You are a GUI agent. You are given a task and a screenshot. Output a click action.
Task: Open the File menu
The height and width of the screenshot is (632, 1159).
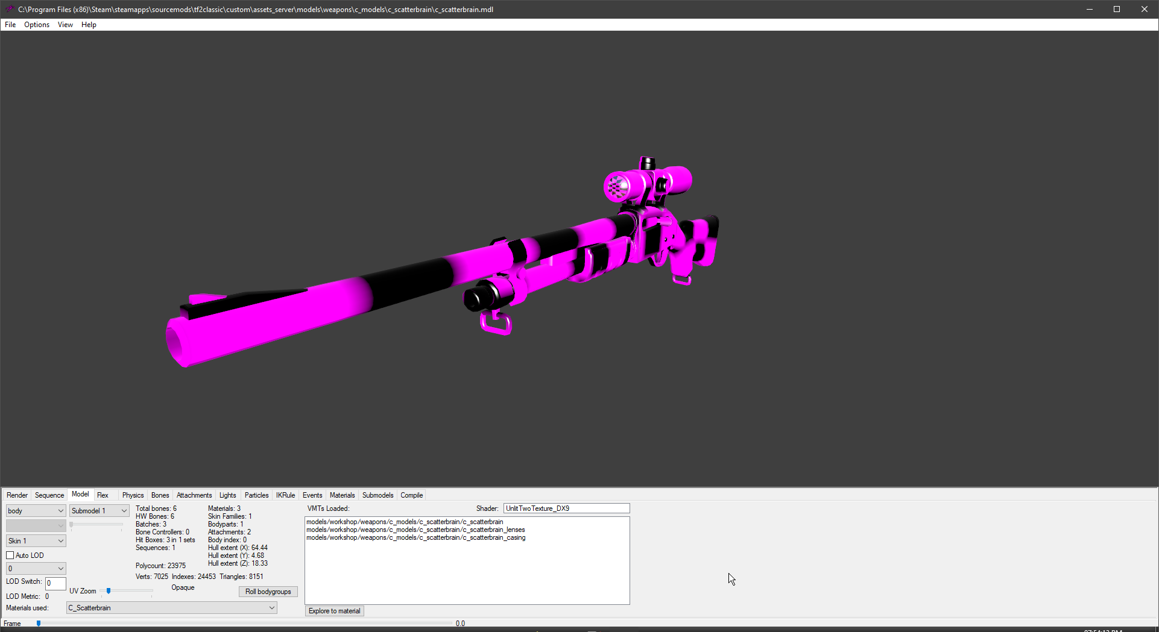(x=10, y=25)
